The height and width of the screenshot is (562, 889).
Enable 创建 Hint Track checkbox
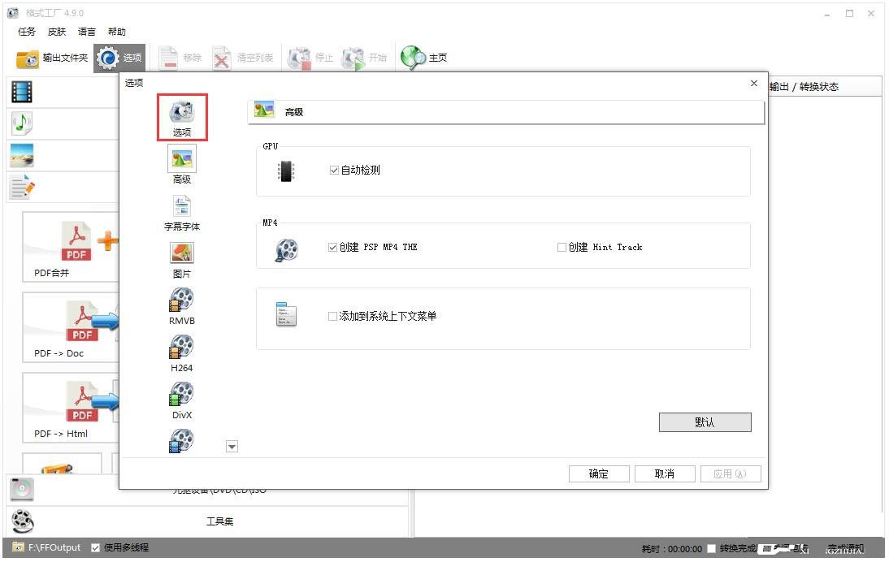562,247
